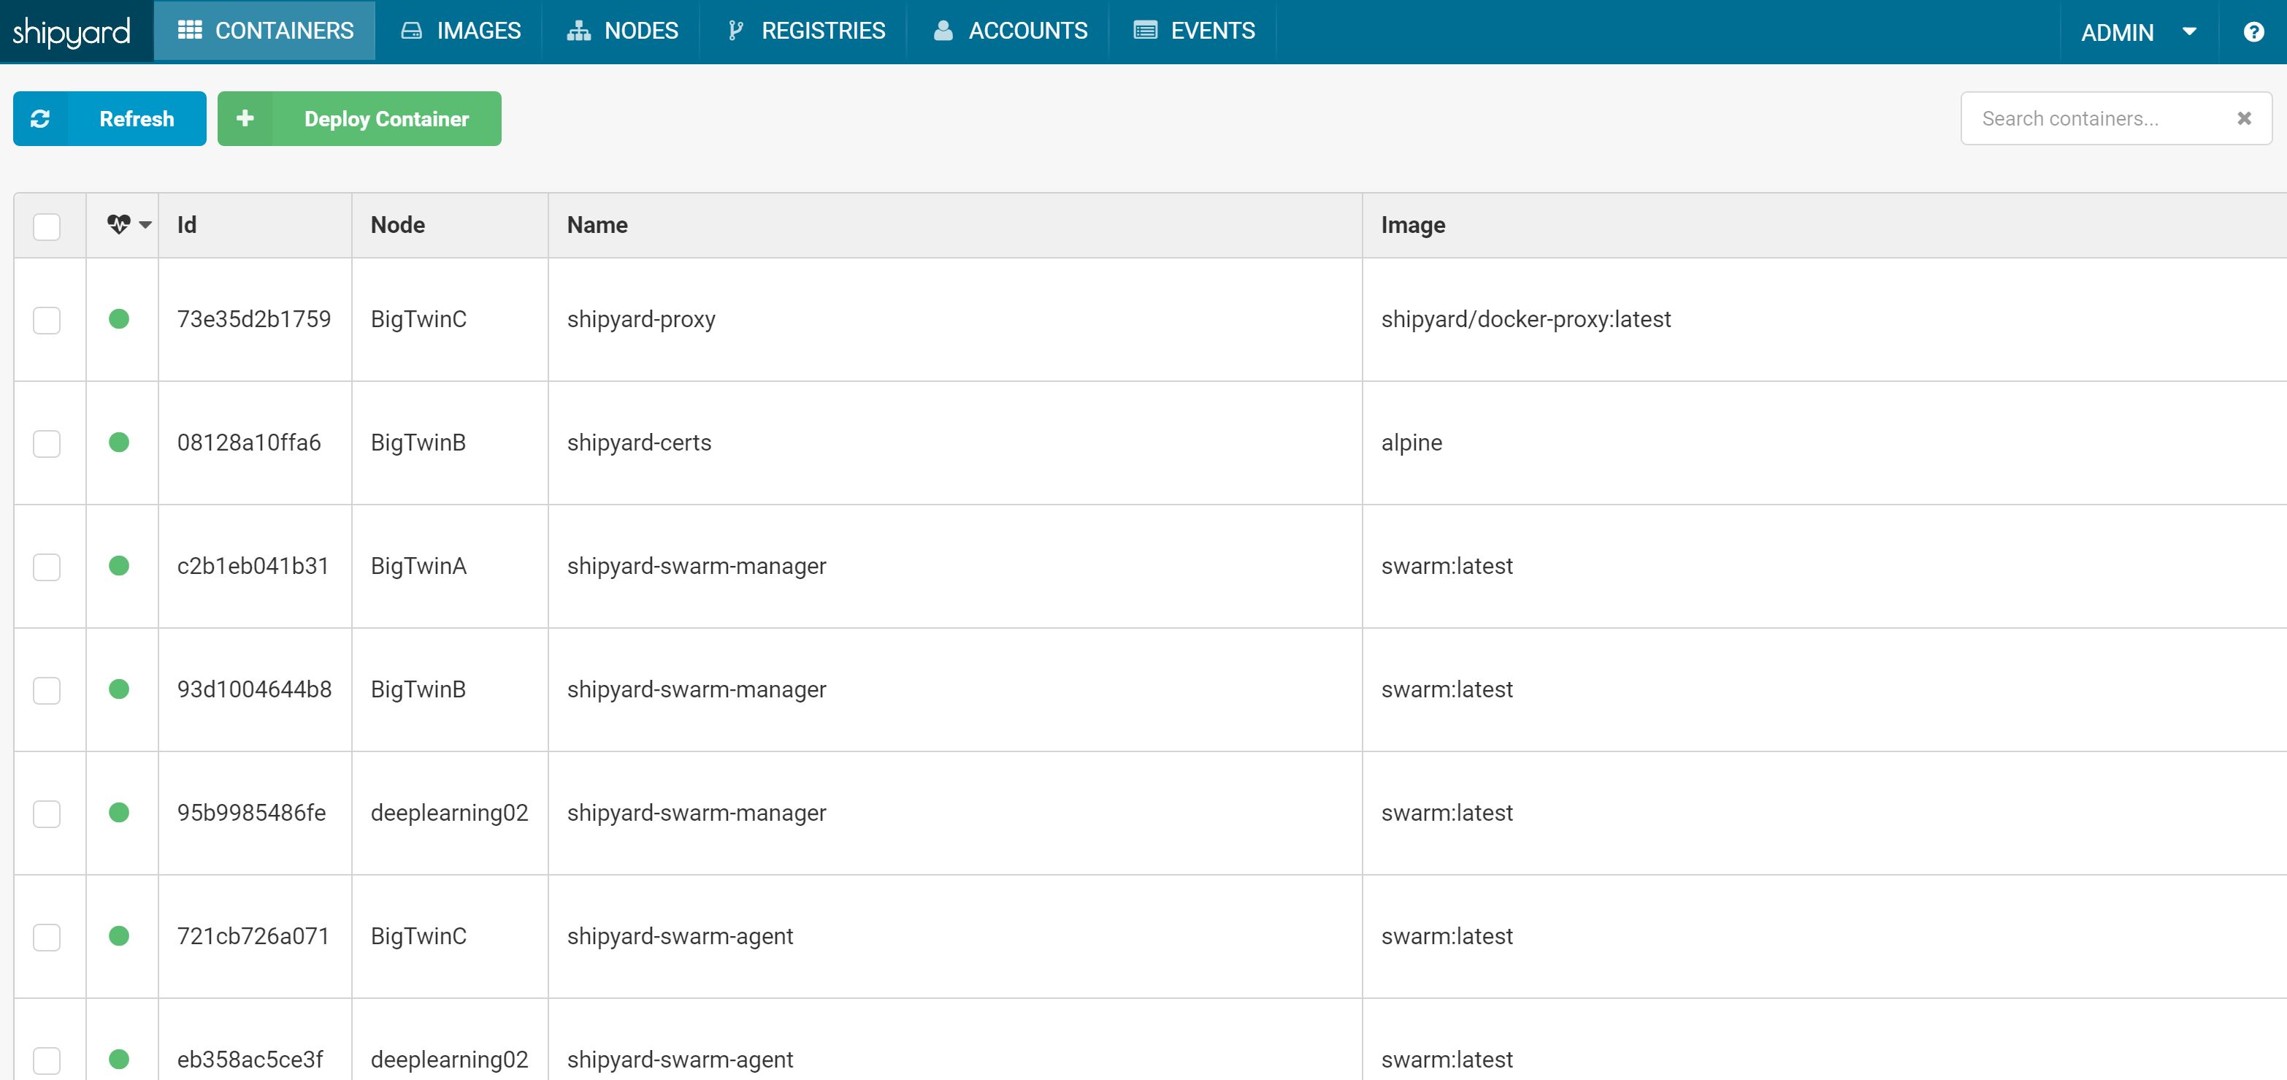Click the Refresh sync icon
Image resolution: width=2287 pixels, height=1080 pixels.
click(x=41, y=118)
